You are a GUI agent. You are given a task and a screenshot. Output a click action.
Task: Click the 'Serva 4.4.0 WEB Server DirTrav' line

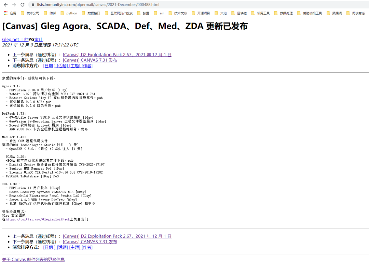[x=41, y=200]
